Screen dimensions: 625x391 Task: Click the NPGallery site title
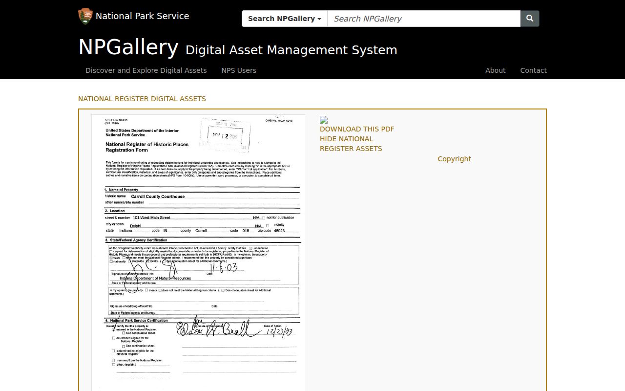(x=128, y=47)
